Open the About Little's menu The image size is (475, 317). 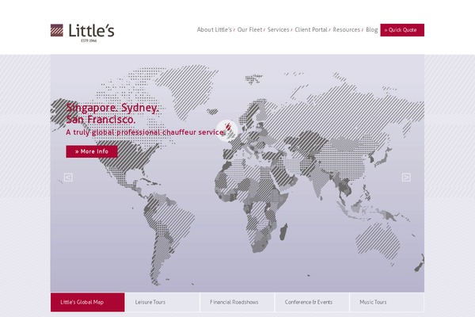point(215,30)
